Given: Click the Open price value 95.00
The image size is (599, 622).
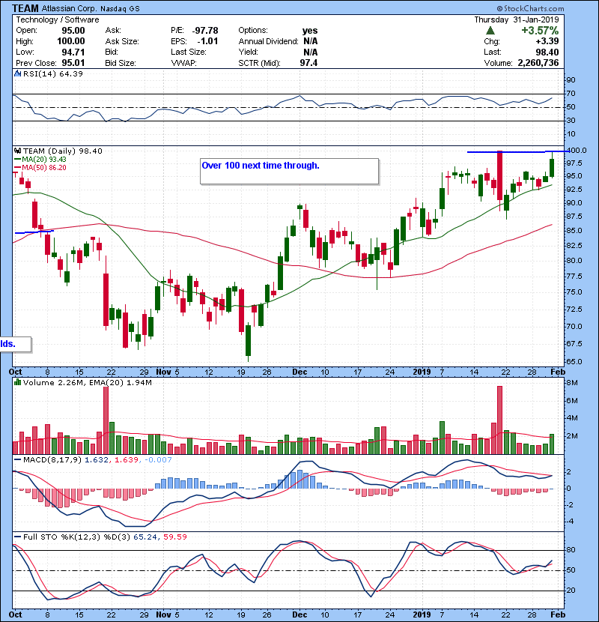Looking at the screenshot, I should click(x=73, y=31).
